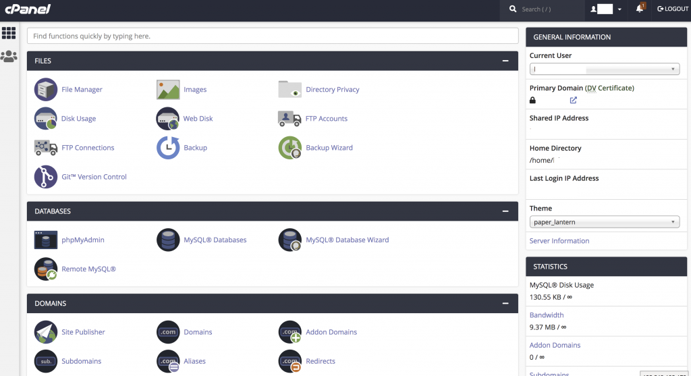The width and height of the screenshot is (691, 376).
Task: Click the File Manager link
Action: tap(82, 90)
